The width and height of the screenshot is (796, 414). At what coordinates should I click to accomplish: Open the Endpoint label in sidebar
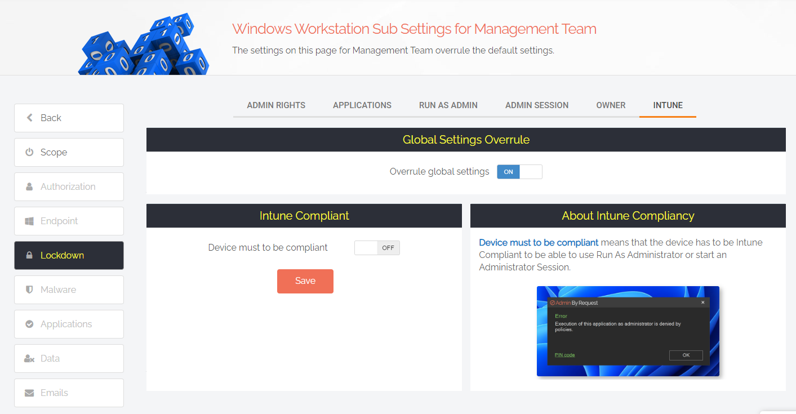pos(59,221)
